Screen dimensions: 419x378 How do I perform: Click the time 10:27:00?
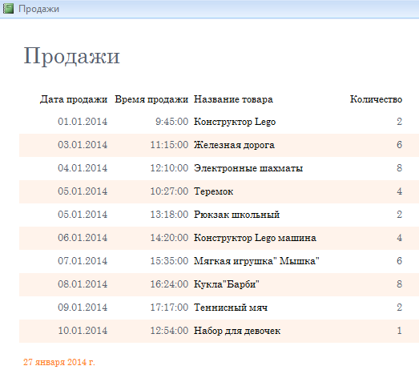(169, 191)
